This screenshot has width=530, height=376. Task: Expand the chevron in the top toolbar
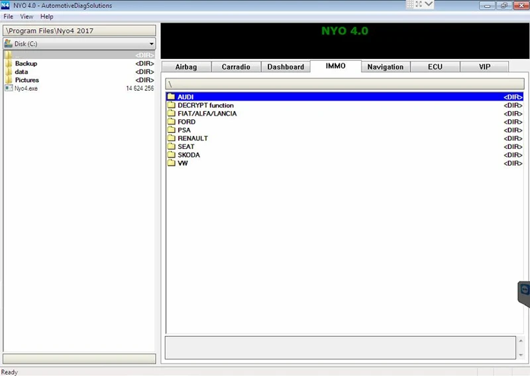coord(429,4)
